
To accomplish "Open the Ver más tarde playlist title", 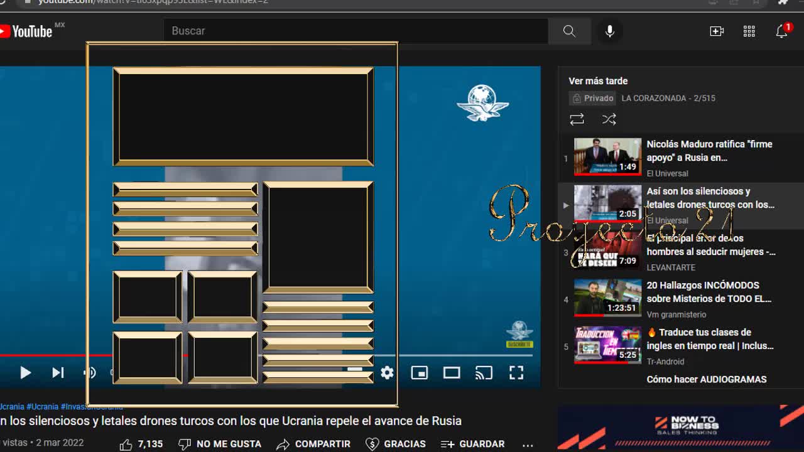I will point(598,81).
